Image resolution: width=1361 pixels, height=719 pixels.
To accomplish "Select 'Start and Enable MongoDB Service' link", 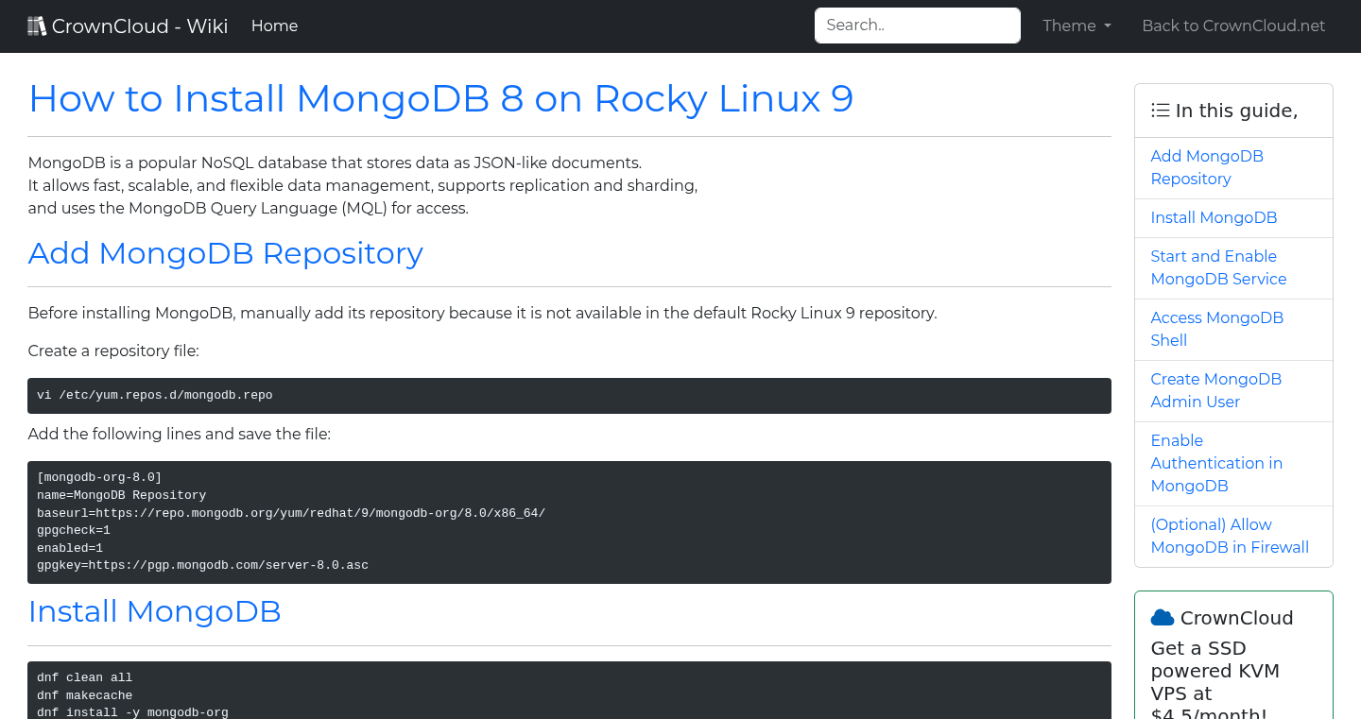I will (1218, 267).
